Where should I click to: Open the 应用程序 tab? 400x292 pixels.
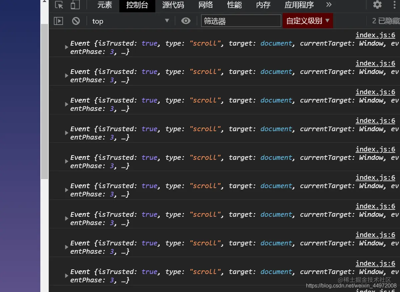[x=299, y=5]
